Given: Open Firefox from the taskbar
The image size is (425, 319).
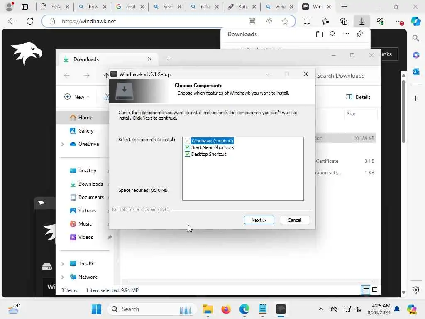Looking at the screenshot, I should pos(226,309).
